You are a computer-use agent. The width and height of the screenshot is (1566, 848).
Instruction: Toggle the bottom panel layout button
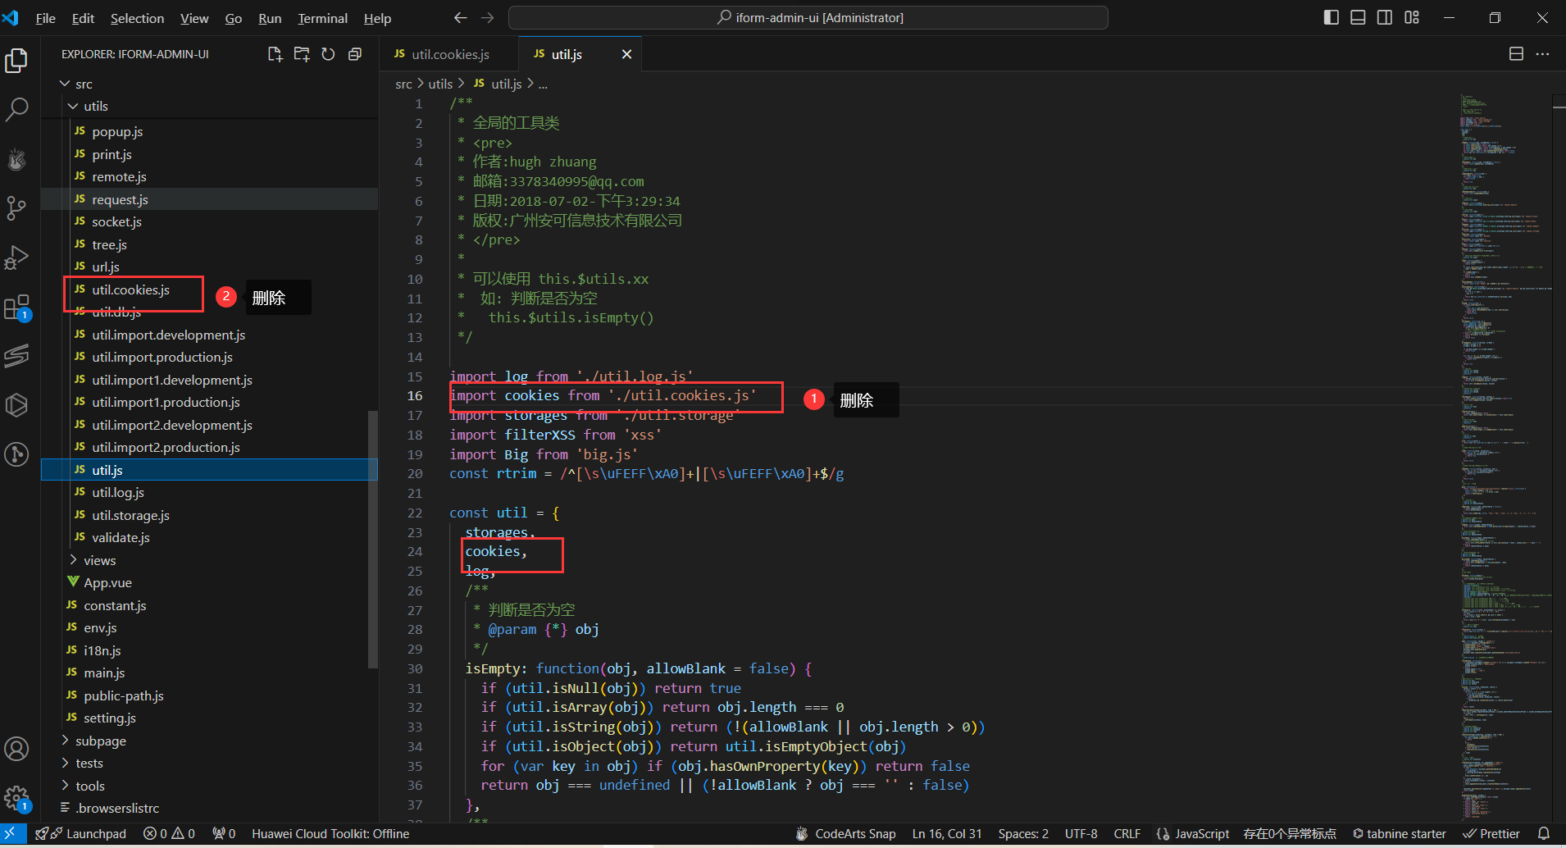[1358, 17]
